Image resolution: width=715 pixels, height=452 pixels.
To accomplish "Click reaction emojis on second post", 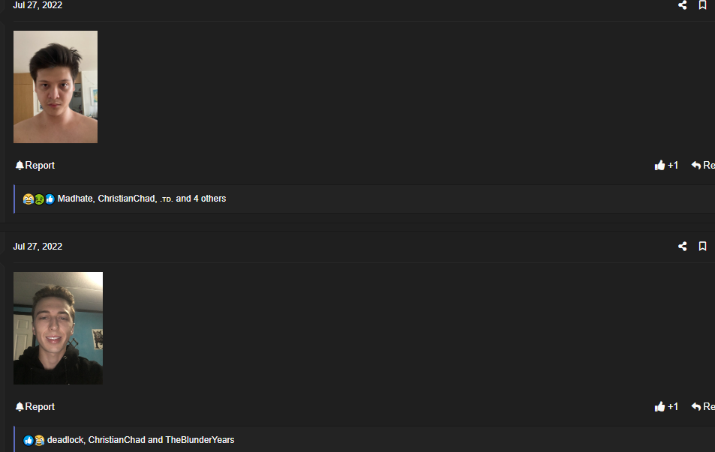I will [34, 441].
